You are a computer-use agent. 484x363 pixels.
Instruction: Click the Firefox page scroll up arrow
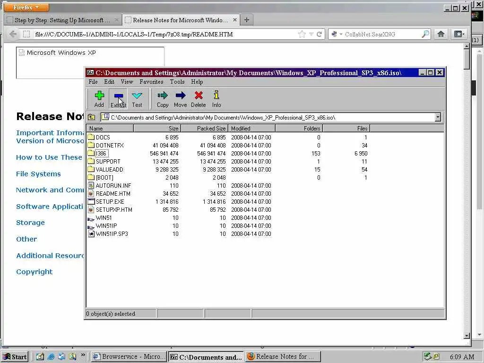coord(467,46)
